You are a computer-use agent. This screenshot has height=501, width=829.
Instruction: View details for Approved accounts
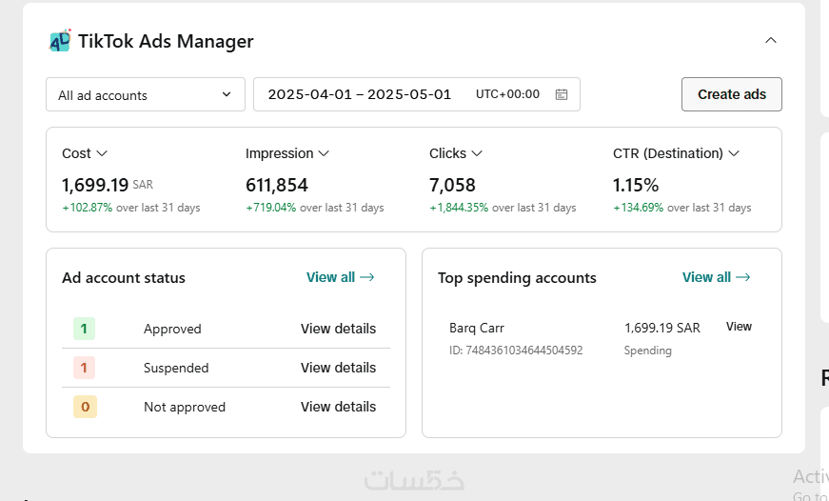click(x=338, y=329)
